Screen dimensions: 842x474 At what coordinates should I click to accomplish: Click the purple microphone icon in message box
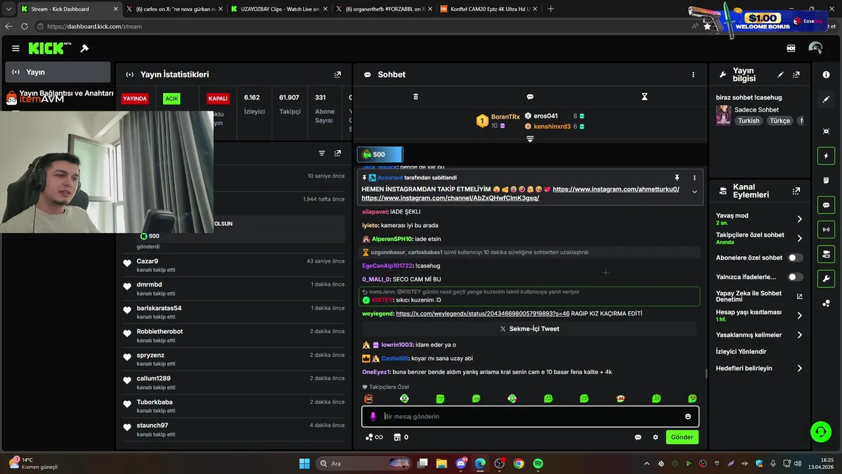373,416
